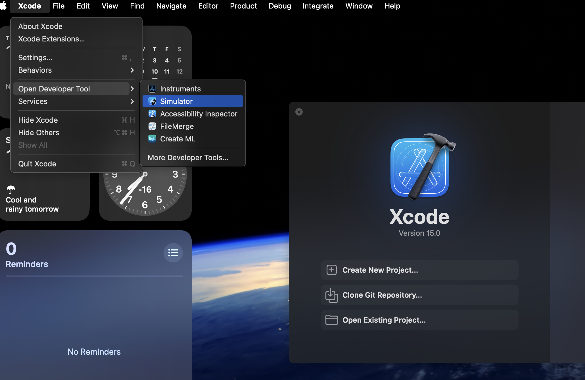
Task: Click the FileMerge app icon
Action: tap(152, 126)
